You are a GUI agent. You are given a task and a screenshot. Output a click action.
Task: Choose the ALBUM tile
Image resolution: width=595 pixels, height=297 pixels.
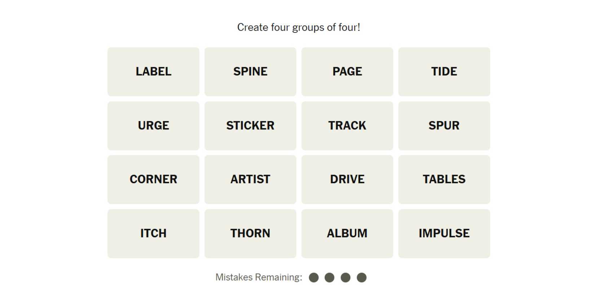point(347,233)
